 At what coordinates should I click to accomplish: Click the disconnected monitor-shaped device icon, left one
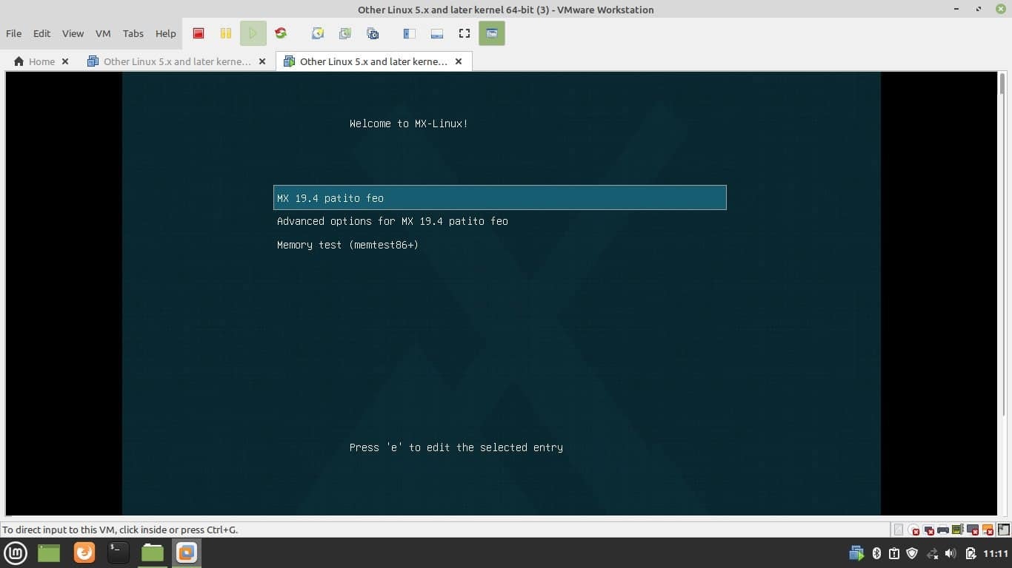click(x=929, y=530)
